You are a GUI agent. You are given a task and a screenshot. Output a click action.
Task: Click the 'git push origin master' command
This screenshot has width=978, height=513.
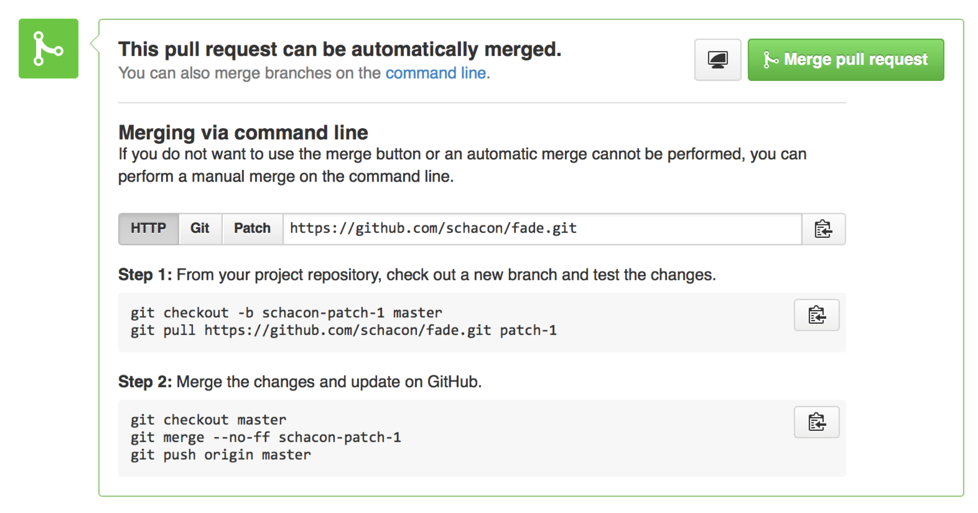pos(221,455)
